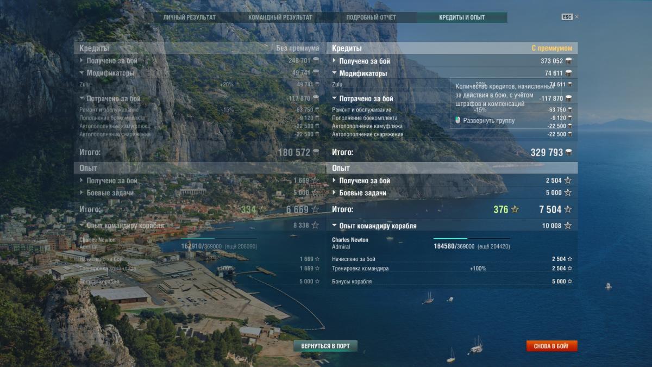Screen dimensions: 652x367
Task: Click premium Бонусы корабля label
Action: 352,282
